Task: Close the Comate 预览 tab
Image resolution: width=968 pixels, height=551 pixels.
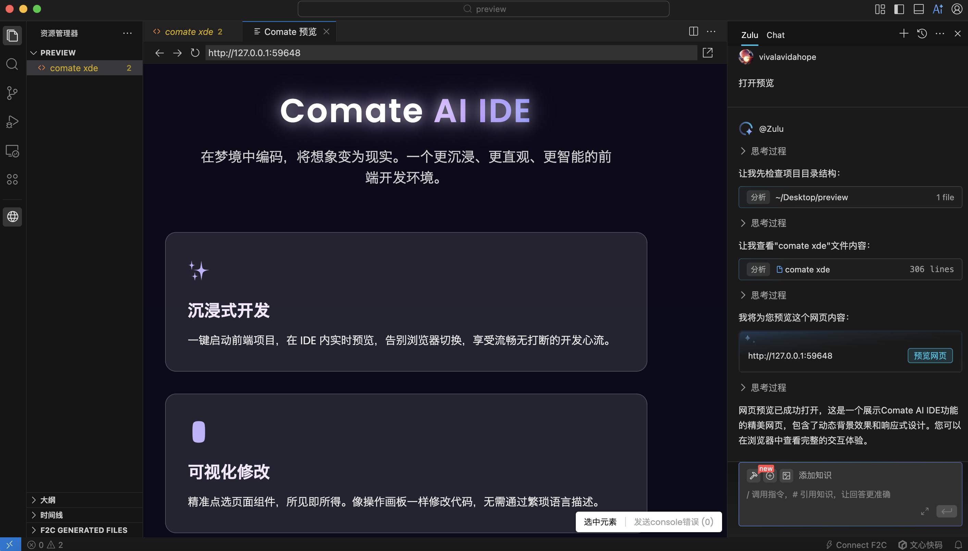Action: coord(326,32)
